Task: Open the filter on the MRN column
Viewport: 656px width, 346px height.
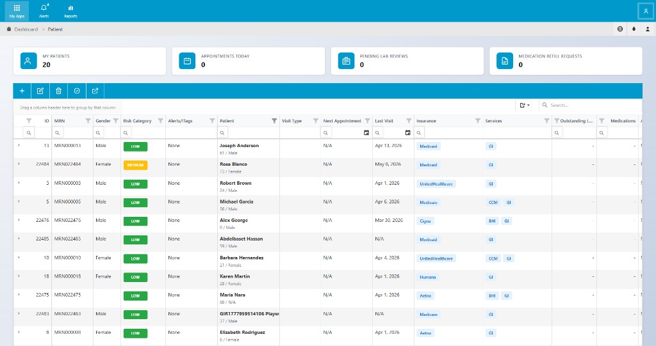Action: point(88,121)
